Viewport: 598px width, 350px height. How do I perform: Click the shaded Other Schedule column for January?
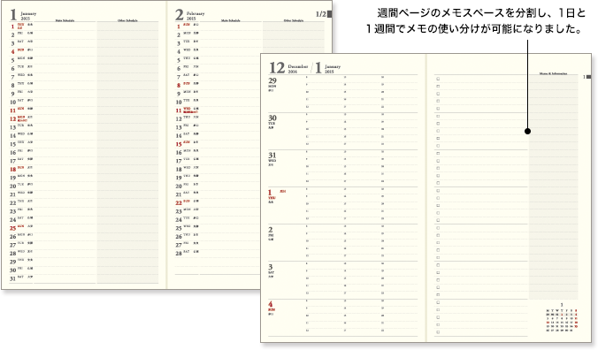127,152
